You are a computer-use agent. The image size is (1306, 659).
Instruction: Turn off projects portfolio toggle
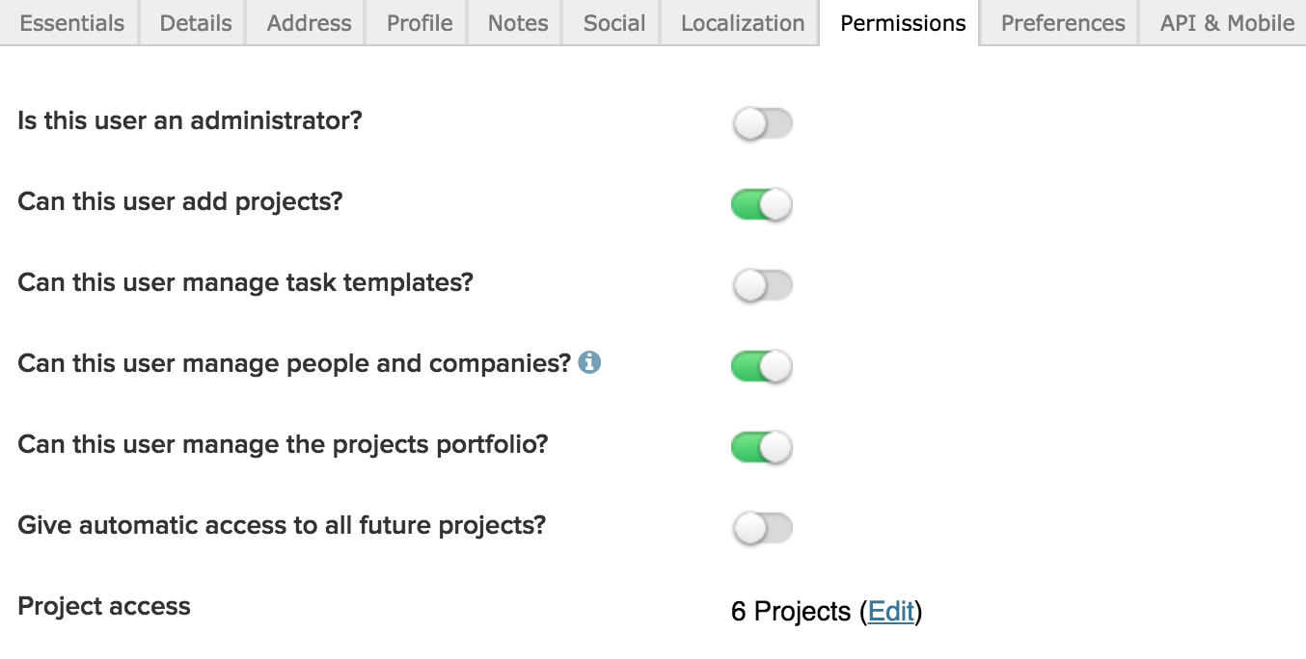762,448
